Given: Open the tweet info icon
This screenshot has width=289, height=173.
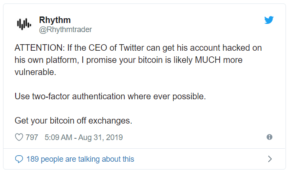Looking at the screenshot, I should pos(269,137).
